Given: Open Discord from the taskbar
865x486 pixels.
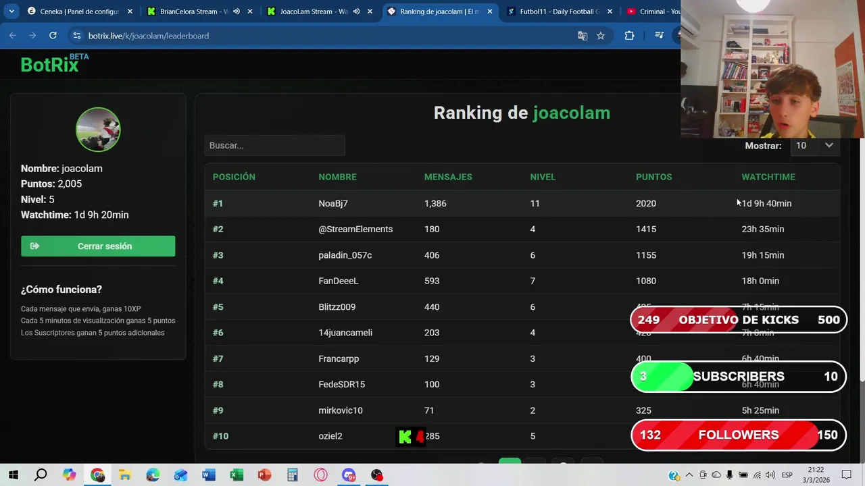Looking at the screenshot, I should pyautogui.click(x=349, y=475).
